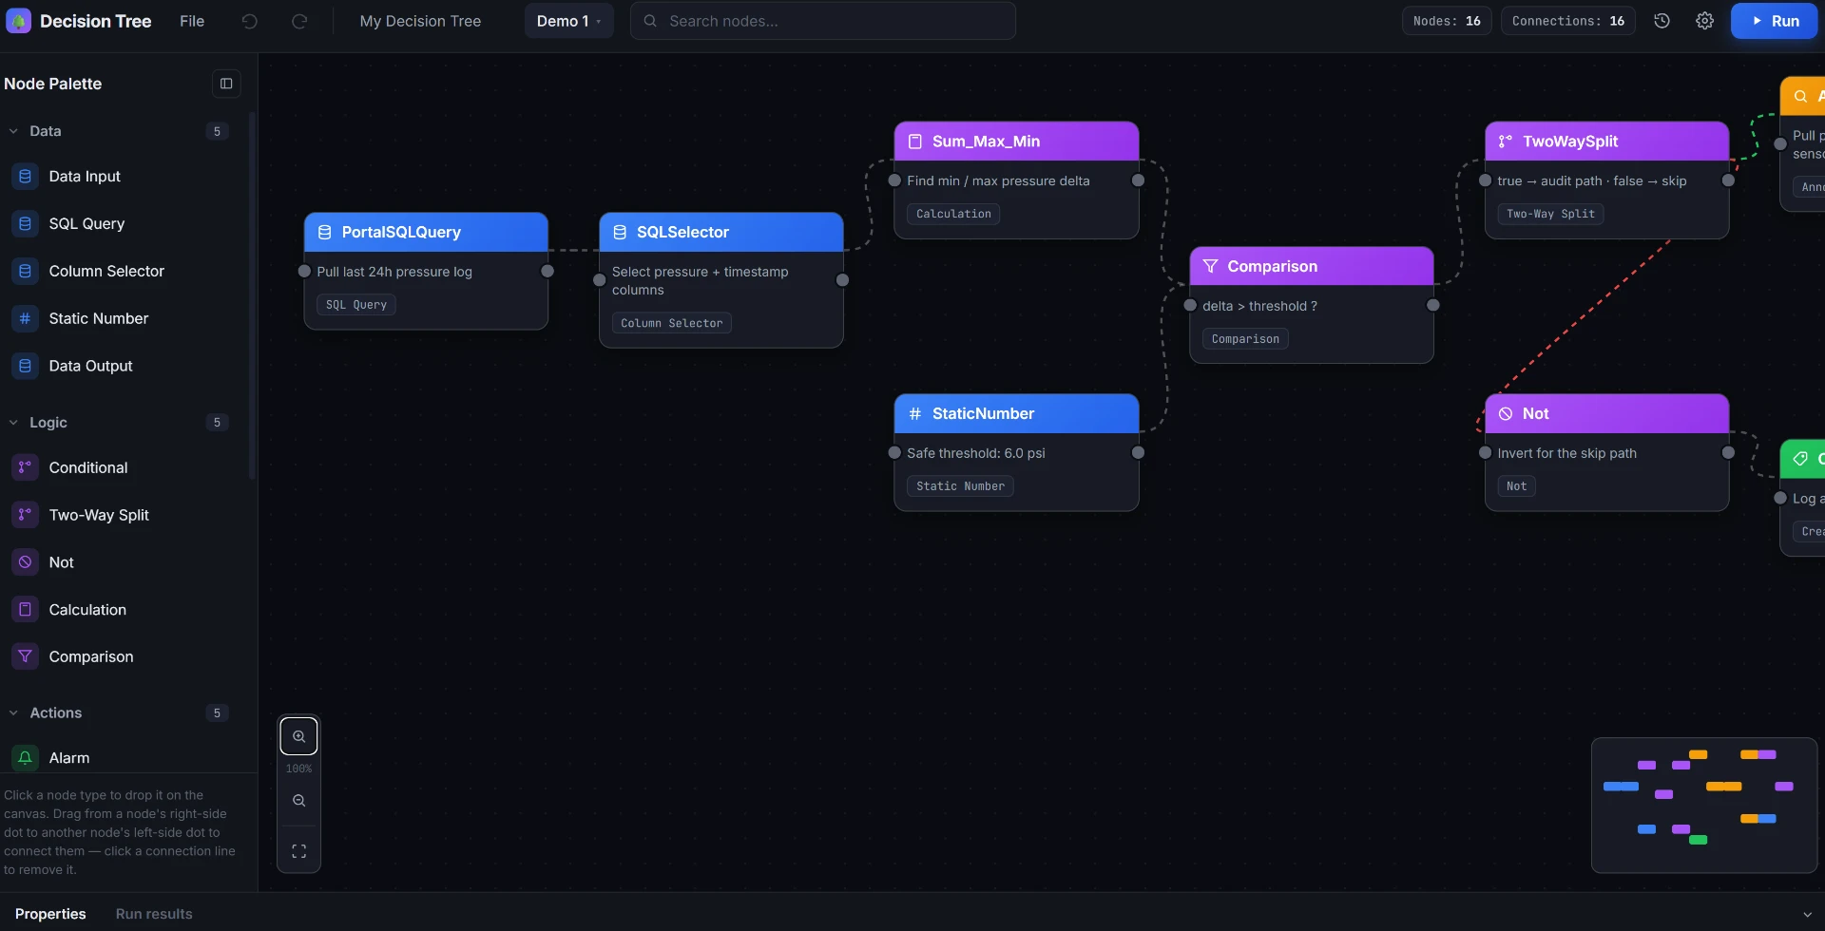Select the Sum_Max_Min node header

pyautogui.click(x=1016, y=142)
